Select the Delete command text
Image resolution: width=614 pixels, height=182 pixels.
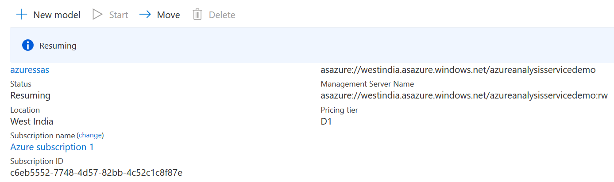coord(222,15)
